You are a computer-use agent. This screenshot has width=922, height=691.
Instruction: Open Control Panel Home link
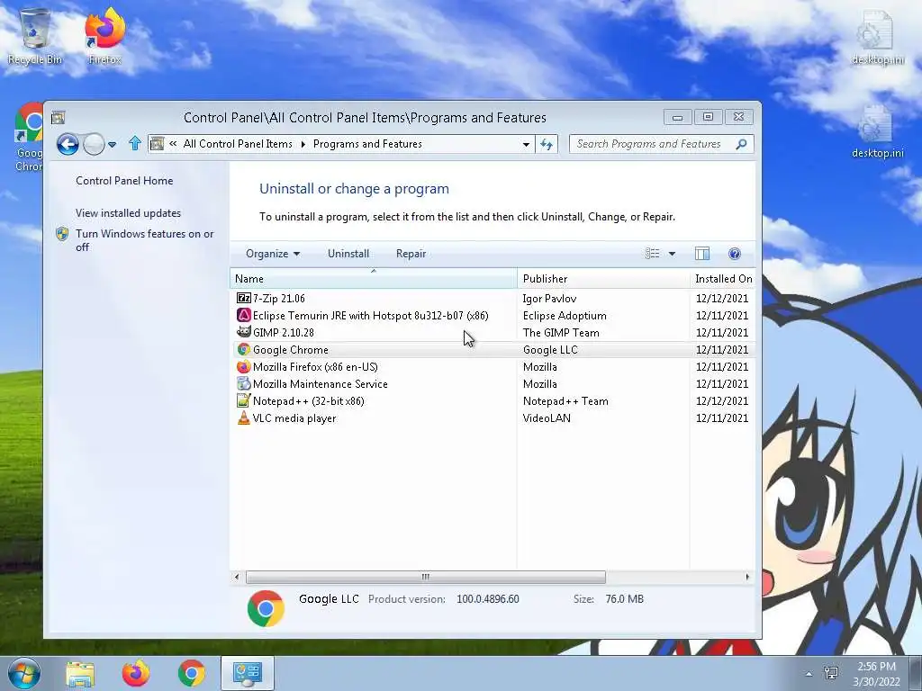(x=124, y=180)
